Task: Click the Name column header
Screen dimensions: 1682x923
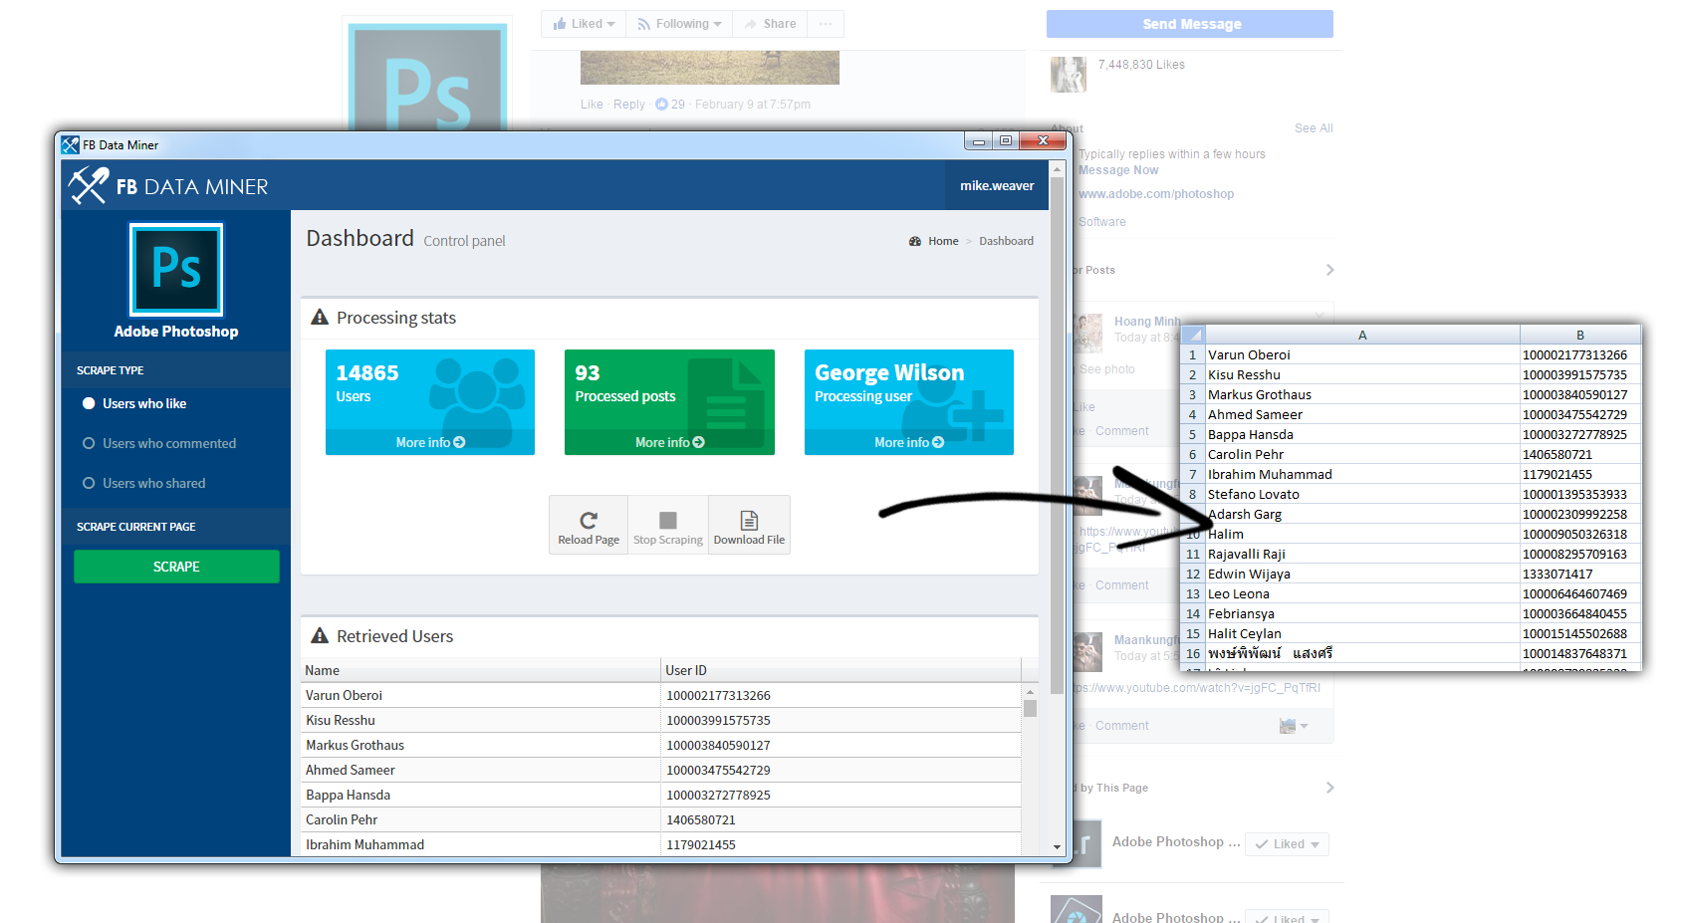Action: (x=481, y=670)
